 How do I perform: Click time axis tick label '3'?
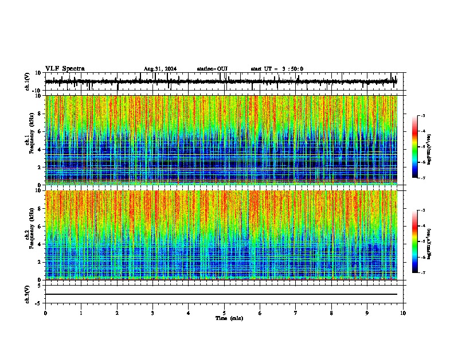152,313
